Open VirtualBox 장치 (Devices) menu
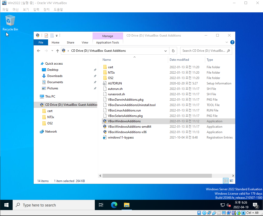Viewport: 263px width, 216px height. coord(46,10)
